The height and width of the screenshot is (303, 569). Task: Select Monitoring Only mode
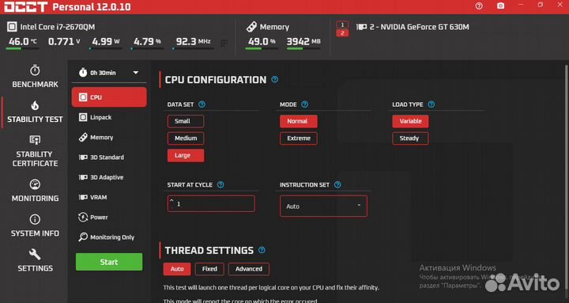[x=109, y=237]
